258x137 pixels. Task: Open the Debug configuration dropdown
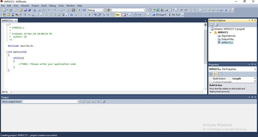point(103,10)
